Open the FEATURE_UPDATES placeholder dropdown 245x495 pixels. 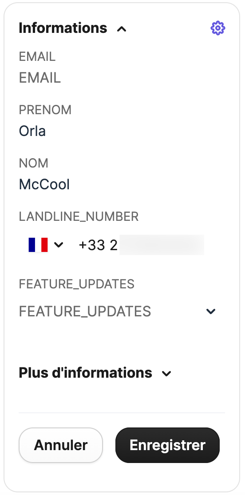122,311
